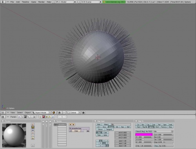Open the Help menu
The height and width of the screenshot is (149, 196).
pos(49,2)
